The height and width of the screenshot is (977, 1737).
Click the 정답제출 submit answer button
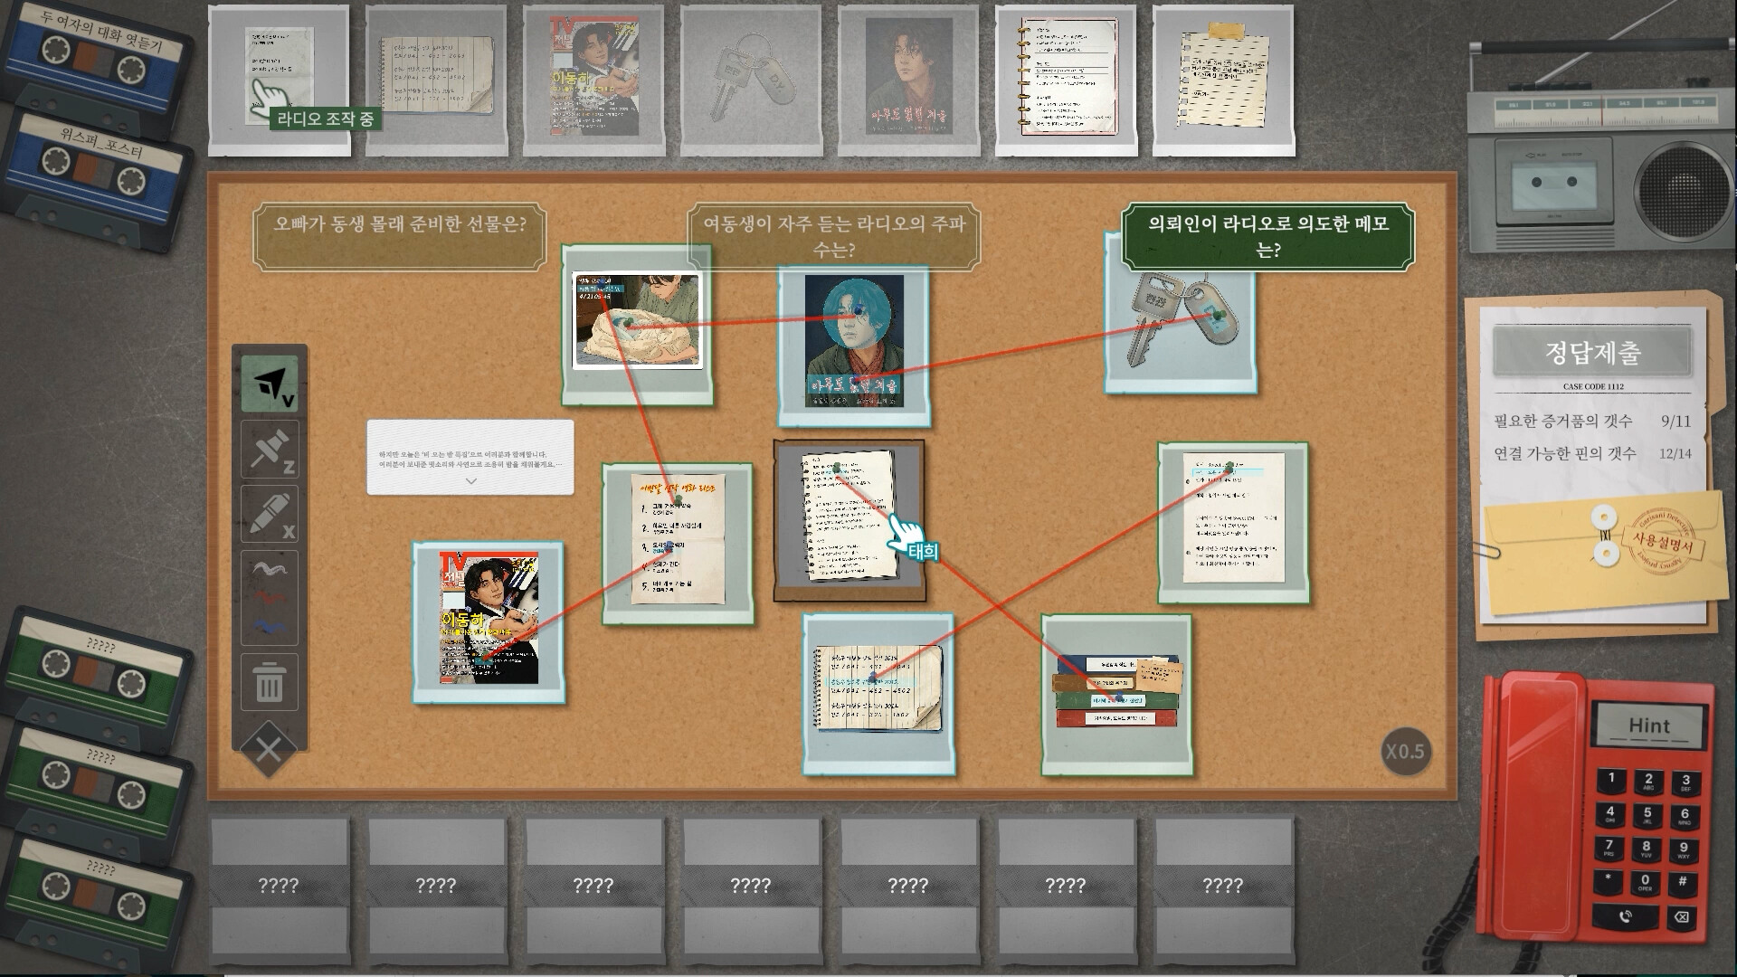click(x=1591, y=352)
